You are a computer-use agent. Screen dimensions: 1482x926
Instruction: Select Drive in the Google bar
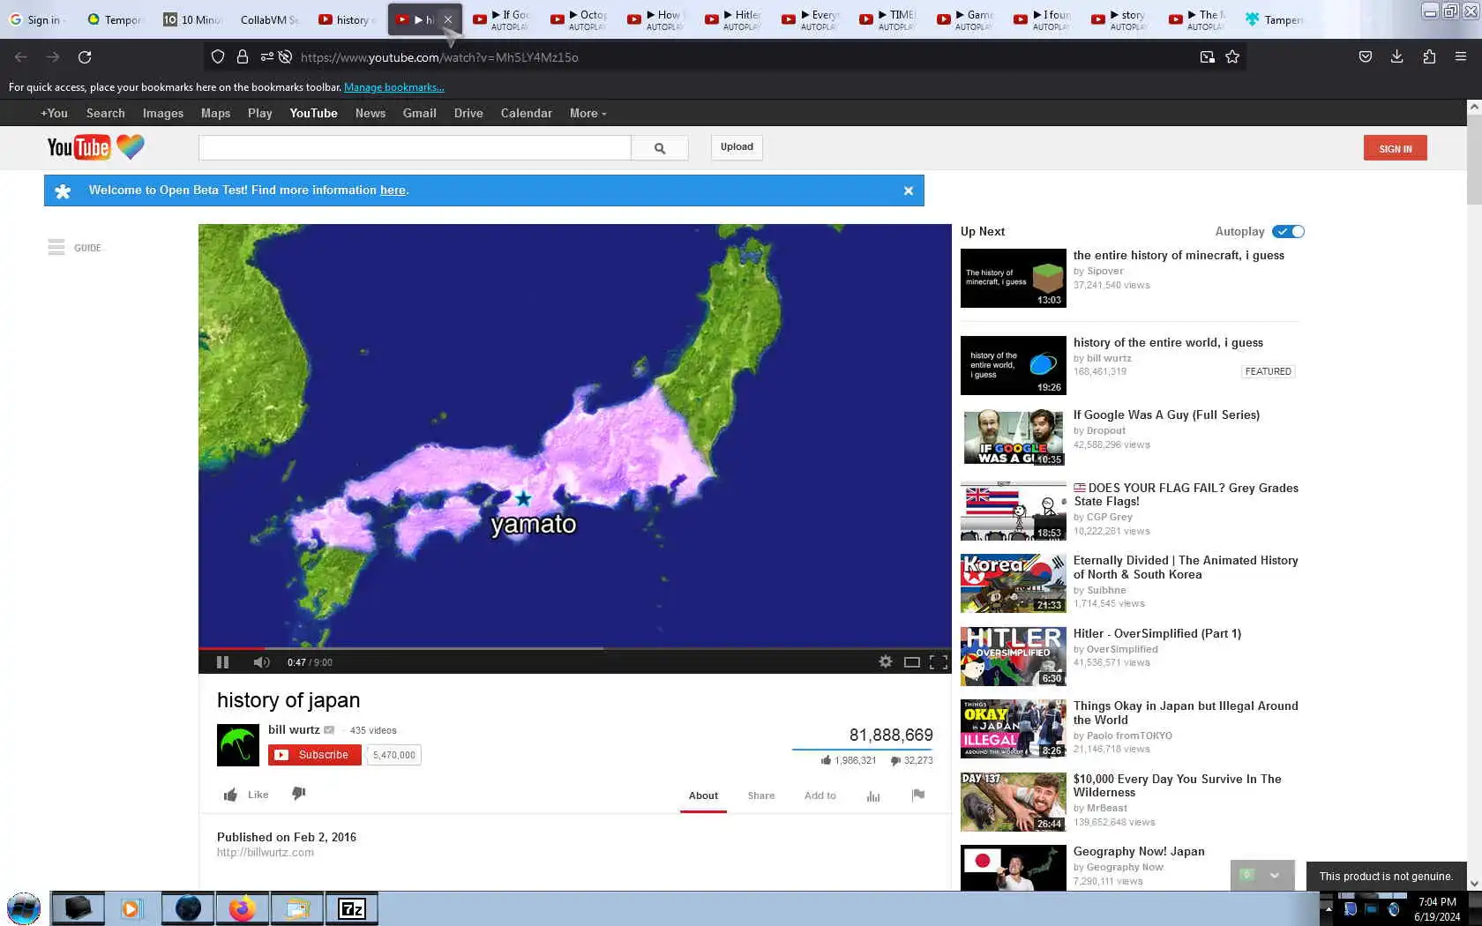(x=468, y=114)
